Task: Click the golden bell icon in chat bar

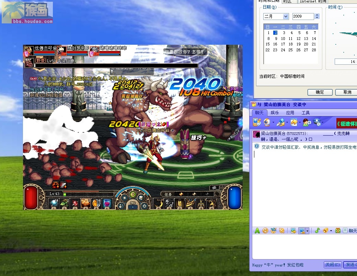Action: click(x=325, y=231)
